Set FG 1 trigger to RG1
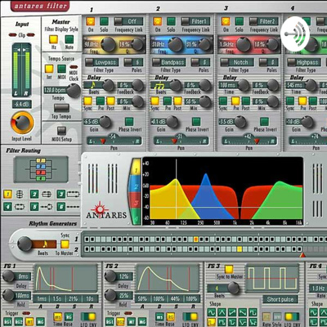 [7, 322]
